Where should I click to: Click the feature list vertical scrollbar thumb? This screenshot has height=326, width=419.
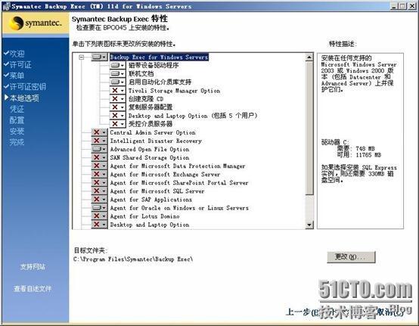click(x=309, y=128)
